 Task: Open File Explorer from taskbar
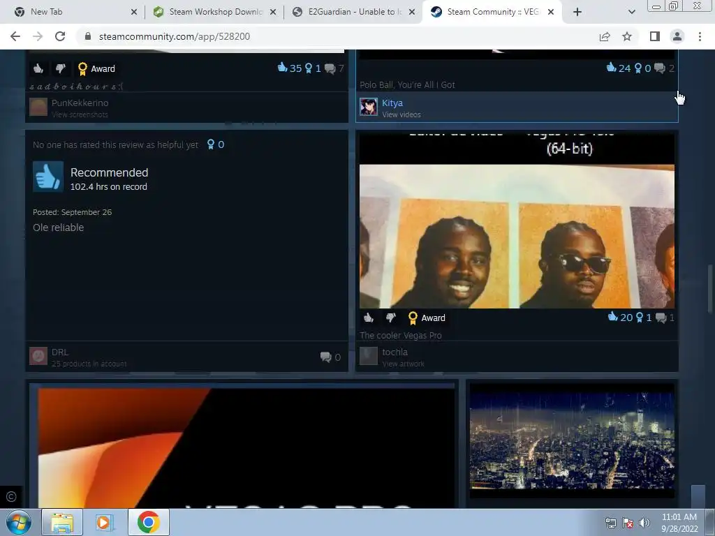coord(62,522)
